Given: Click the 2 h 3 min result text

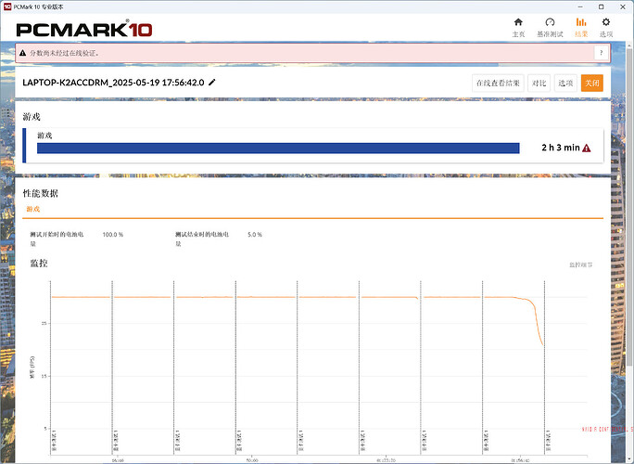Looking at the screenshot, I should [560, 148].
